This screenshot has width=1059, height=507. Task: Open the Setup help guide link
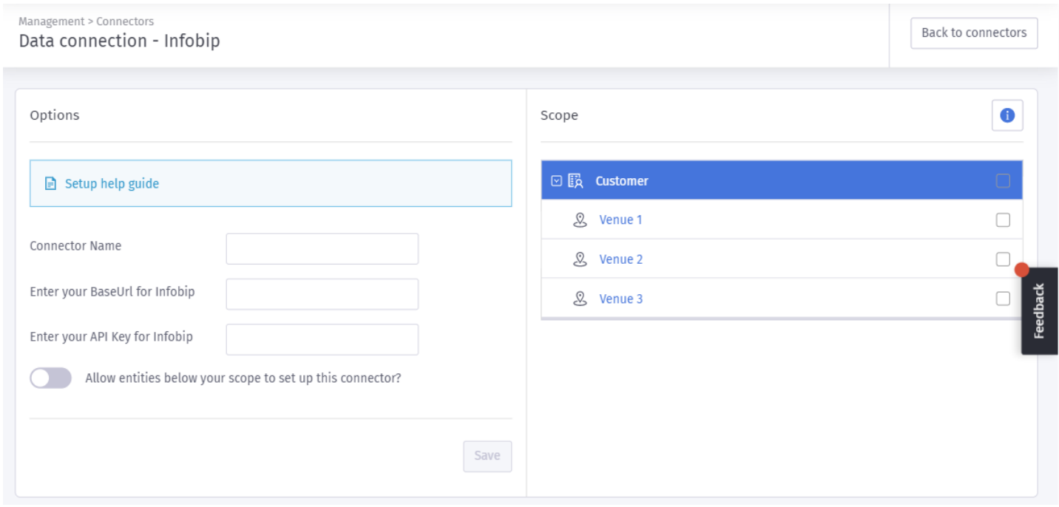pyautogui.click(x=112, y=184)
